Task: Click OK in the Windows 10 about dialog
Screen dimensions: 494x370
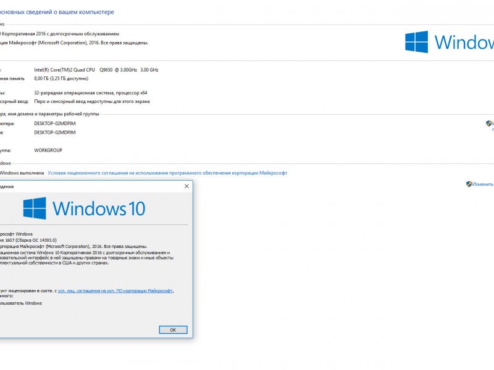Action: [173, 330]
